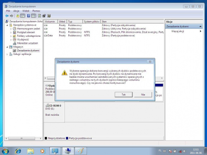Open Internet Explorer from the taskbar
The width and height of the screenshot is (207, 155).
[18, 151]
